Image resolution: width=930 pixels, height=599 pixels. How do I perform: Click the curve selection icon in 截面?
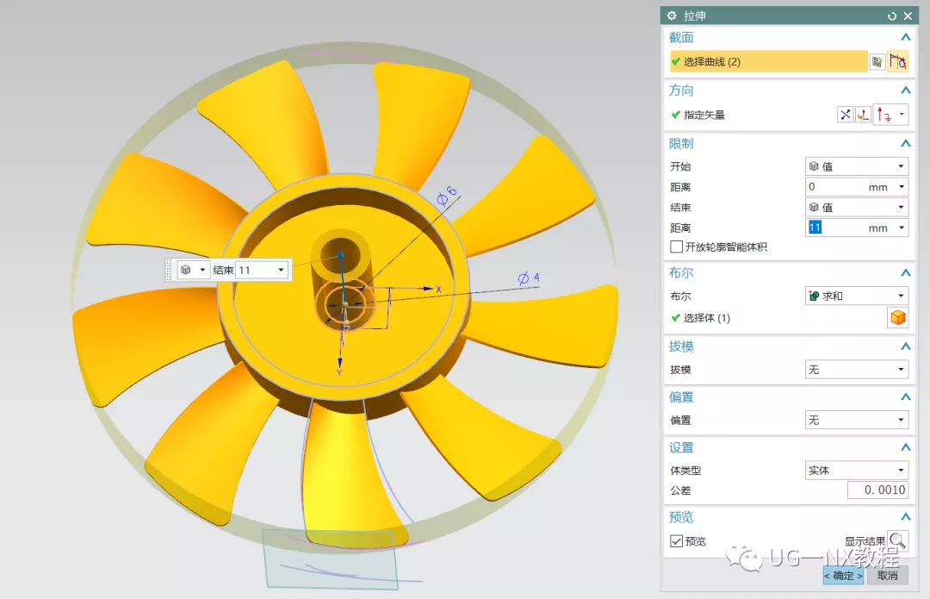898,61
